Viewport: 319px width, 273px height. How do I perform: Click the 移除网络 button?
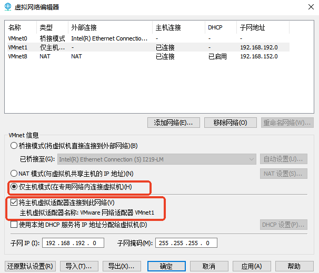pyautogui.click(x=230, y=123)
